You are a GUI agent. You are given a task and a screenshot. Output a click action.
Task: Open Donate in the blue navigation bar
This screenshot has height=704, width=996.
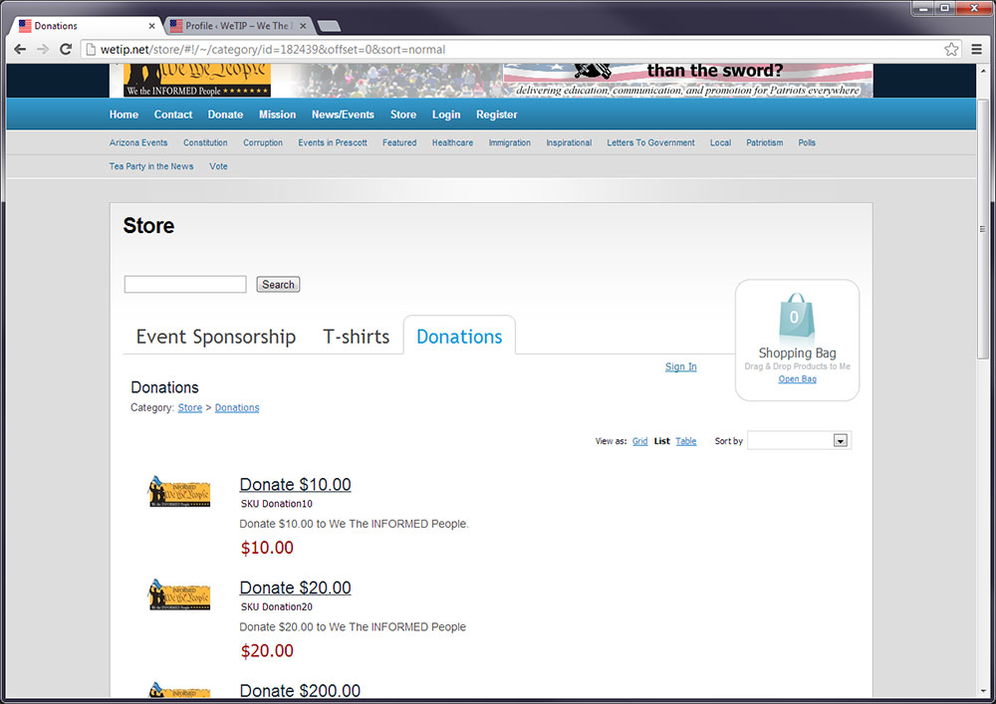[225, 115]
